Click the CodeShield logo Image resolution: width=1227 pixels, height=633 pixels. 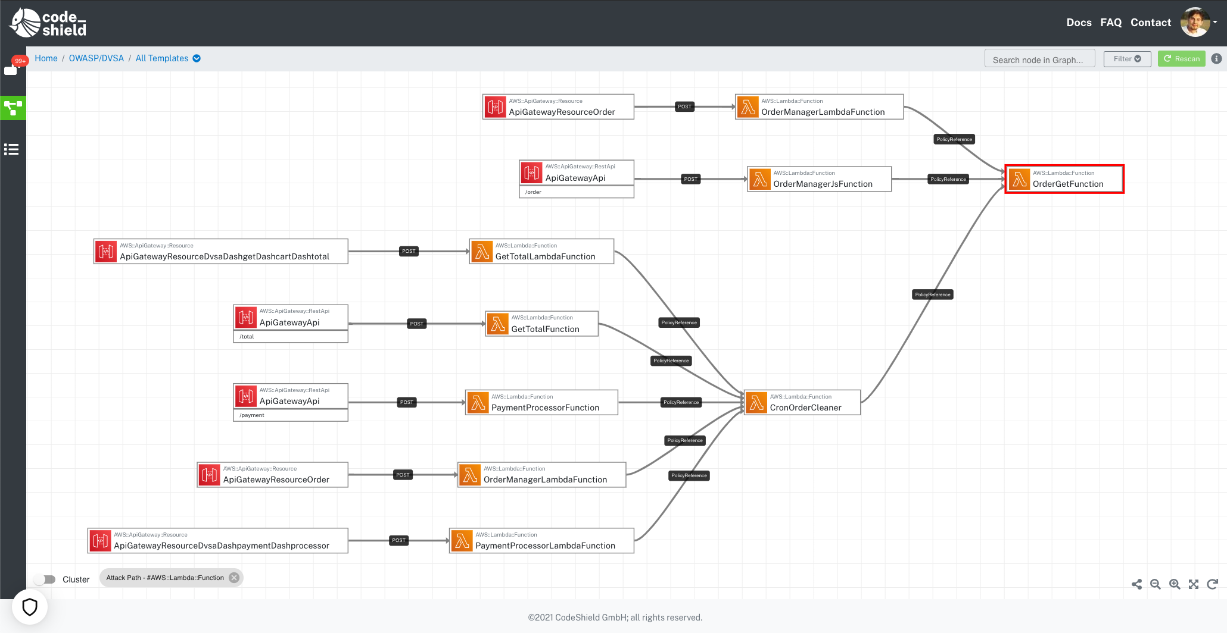pos(48,23)
